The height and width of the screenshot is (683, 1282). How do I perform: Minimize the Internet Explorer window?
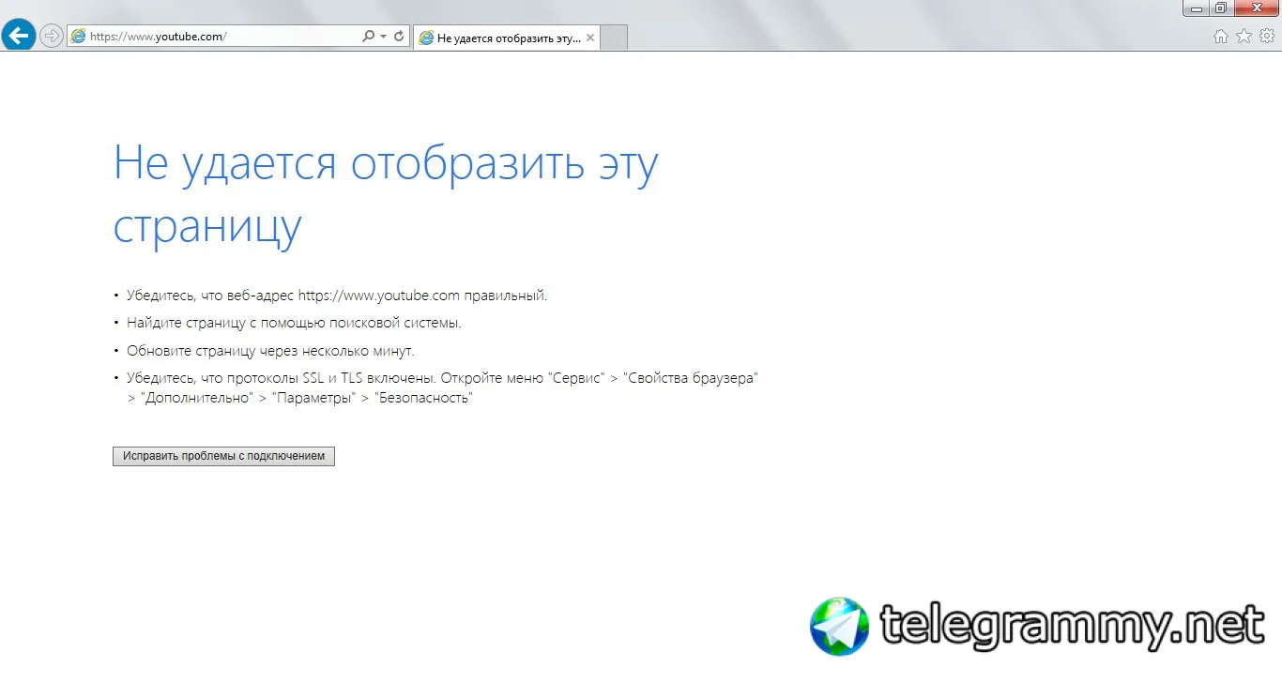click(x=1196, y=8)
